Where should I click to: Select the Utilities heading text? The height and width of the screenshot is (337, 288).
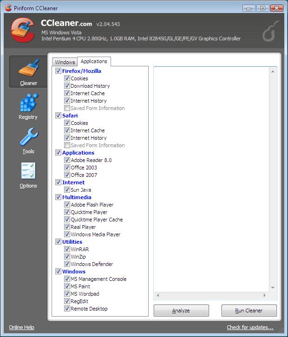[x=72, y=241]
